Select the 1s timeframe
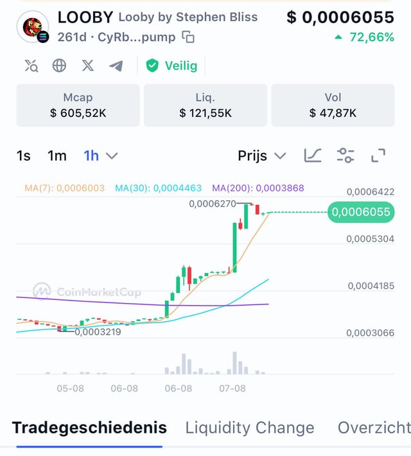Image resolution: width=411 pixels, height=456 pixels. (24, 155)
